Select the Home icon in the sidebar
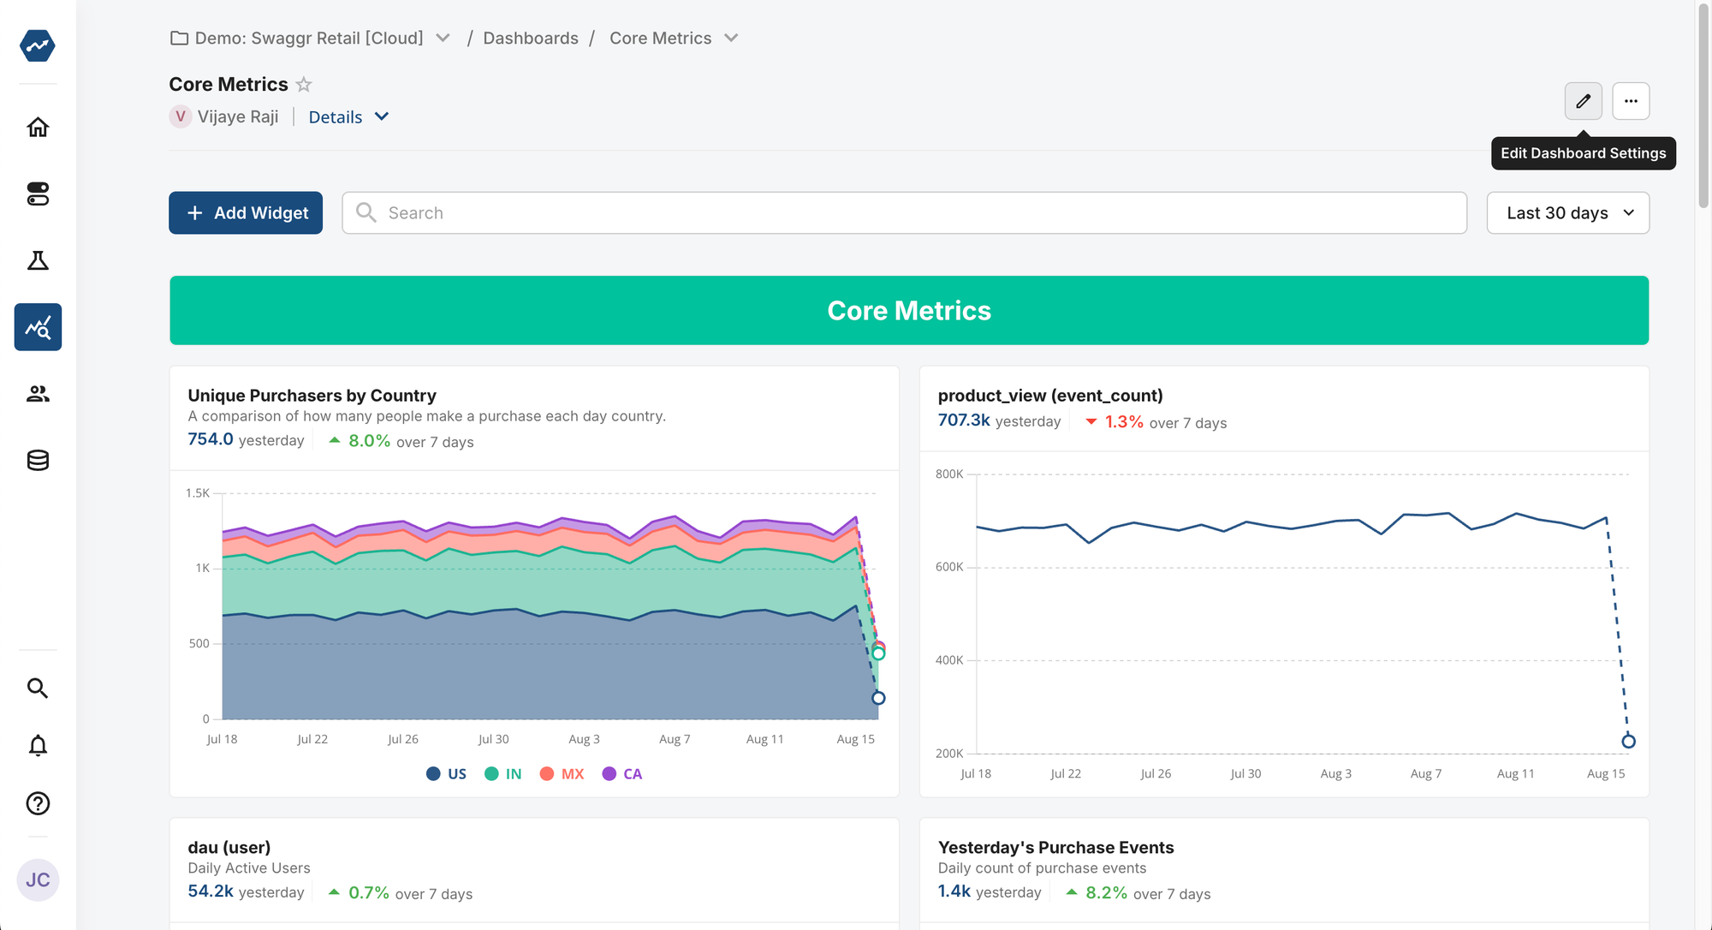Viewport: 1712px width, 930px height. pos(38,127)
